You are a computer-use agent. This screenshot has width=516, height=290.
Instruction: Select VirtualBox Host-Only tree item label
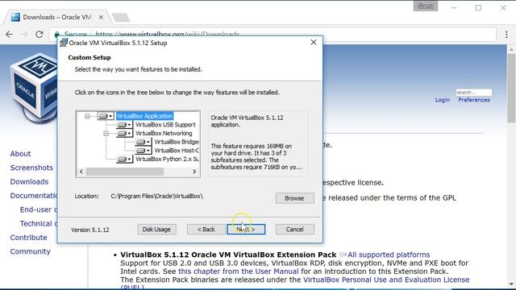pyautogui.click(x=177, y=151)
